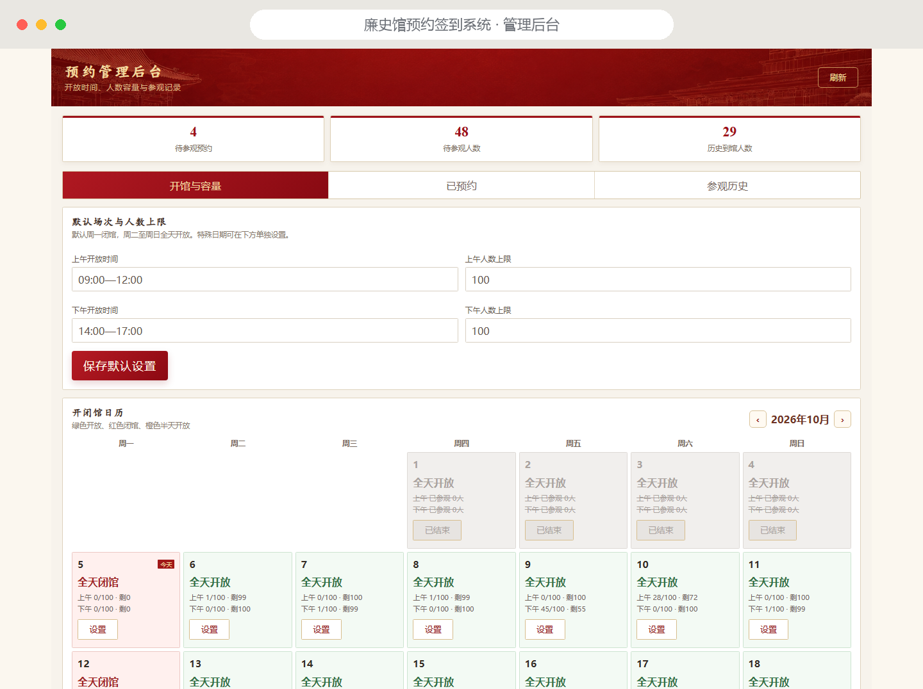Open the 参观历史 tab
Viewport: 923px width, 689px height.
point(728,186)
